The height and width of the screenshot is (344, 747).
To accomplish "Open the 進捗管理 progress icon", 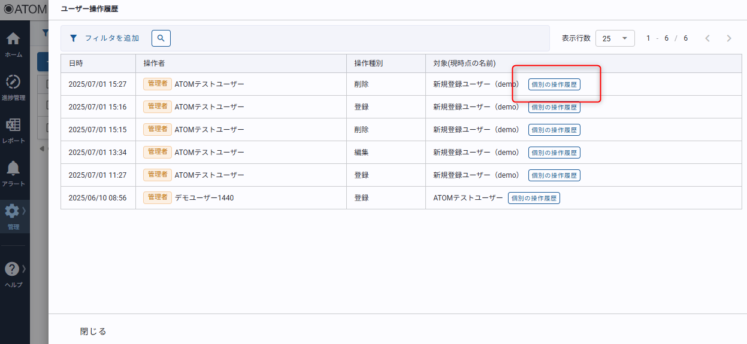I will coord(13,82).
